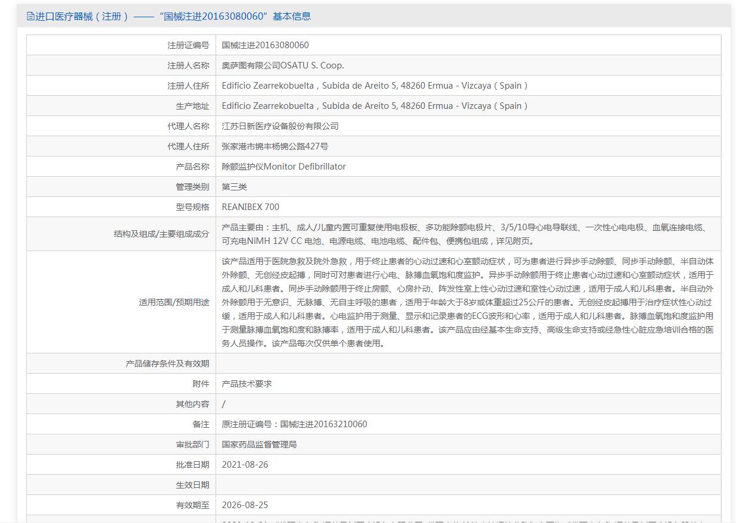The image size is (736, 523).
Task: Click the document icon beside the page title
Action: (30, 16)
